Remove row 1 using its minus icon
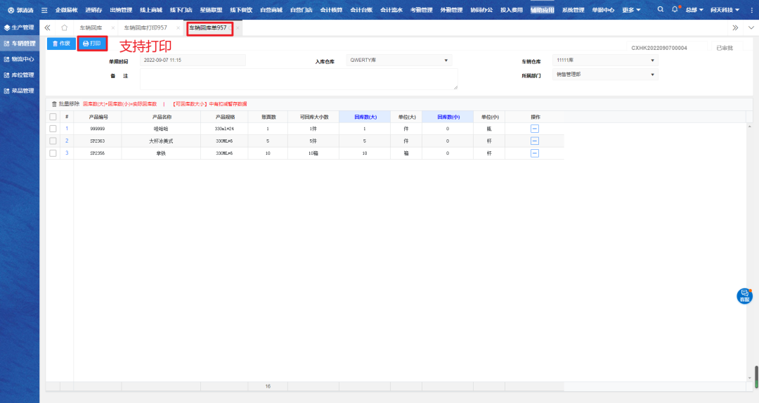 tap(534, 129)
